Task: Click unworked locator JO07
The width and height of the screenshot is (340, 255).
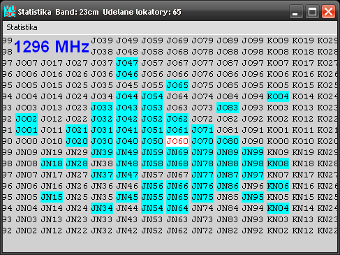Action: click(27, 63)
